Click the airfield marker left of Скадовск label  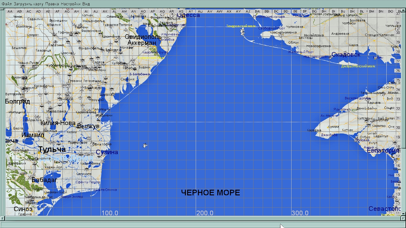(x=330, y=58)
